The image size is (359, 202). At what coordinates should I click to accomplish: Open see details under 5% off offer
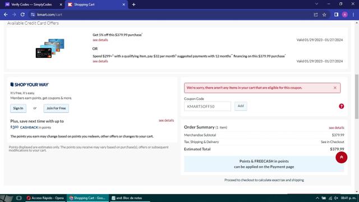100,40
